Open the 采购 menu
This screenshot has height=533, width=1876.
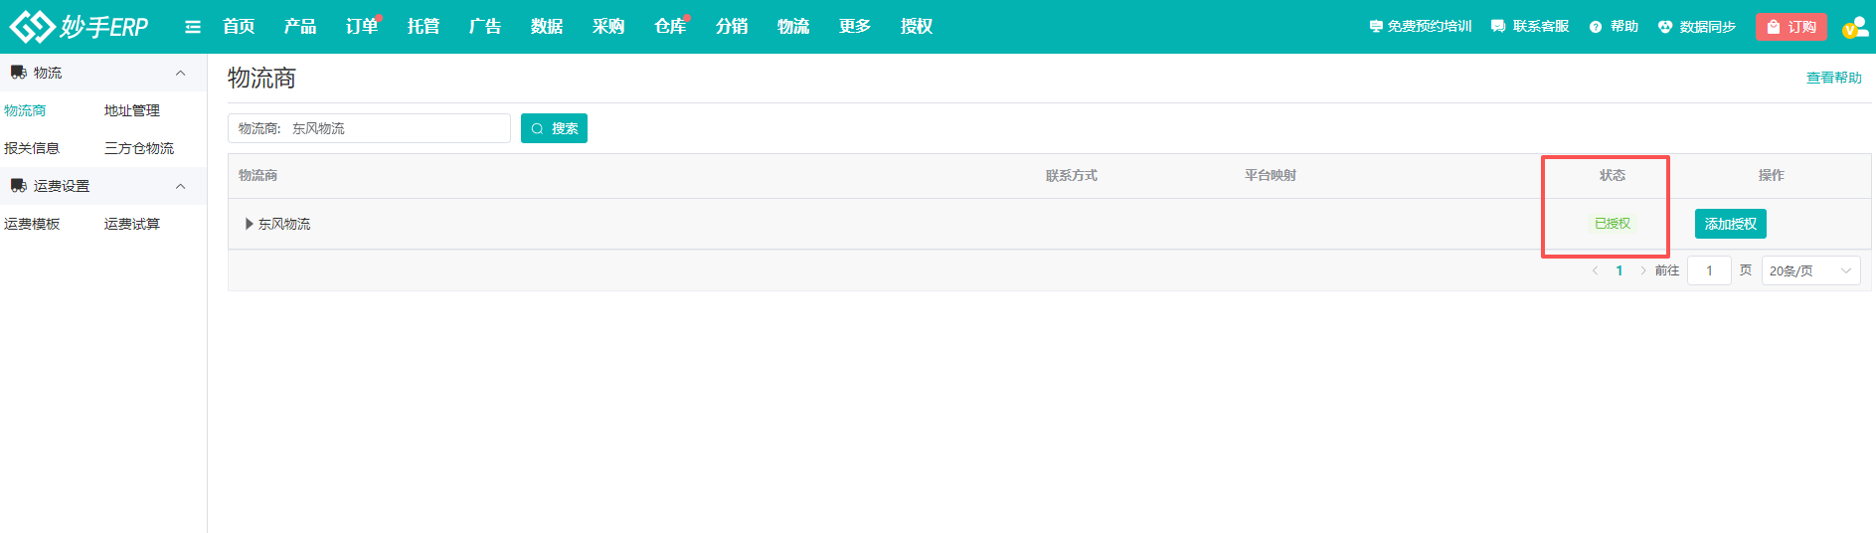point(608,26)
